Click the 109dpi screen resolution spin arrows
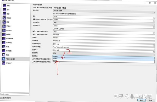This screenshot has height=102, width=157. tap(154, 21)
